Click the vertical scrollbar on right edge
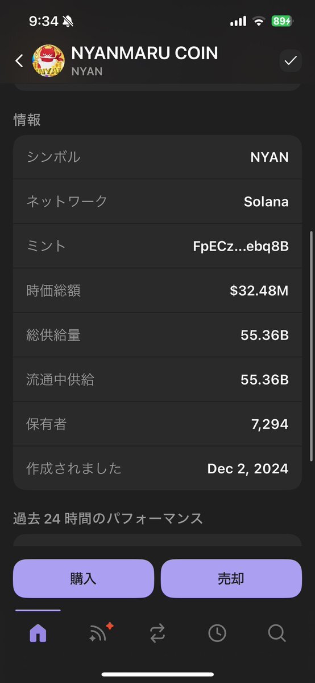Image resolution: width=315 pixels, height=683 pixels. 311,346
